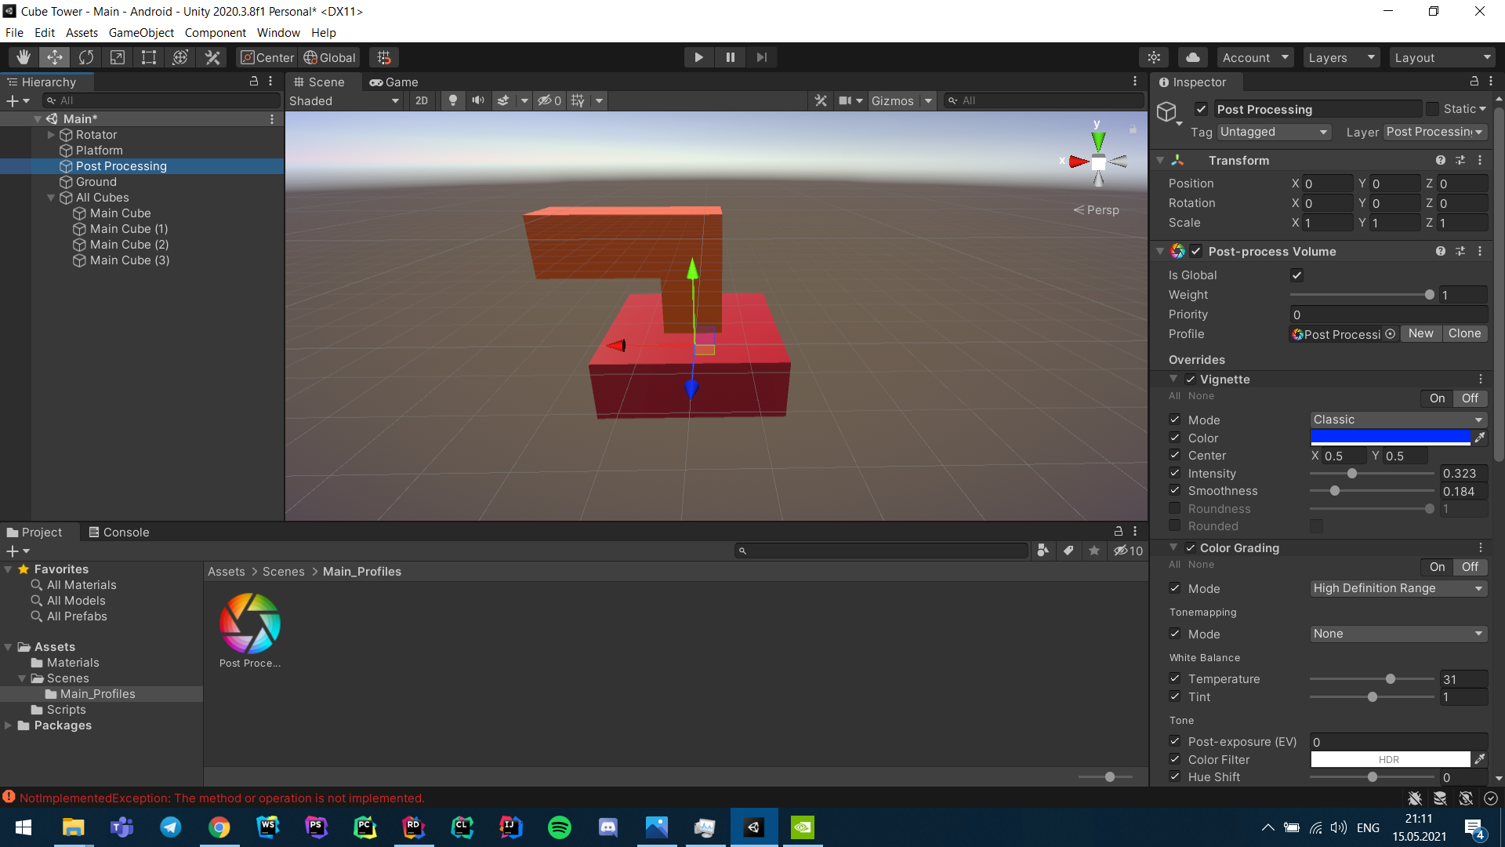Switch to the Console tab
This screenshot has height=847, width=1505.
click(118, 532)
